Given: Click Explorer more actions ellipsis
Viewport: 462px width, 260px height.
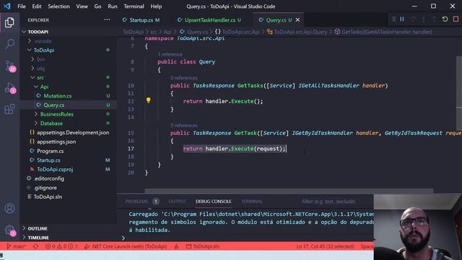Looking at the screenshot, I should click(x=107, y=19).
